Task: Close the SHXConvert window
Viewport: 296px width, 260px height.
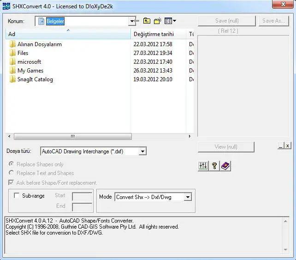Action: point(283,4)
